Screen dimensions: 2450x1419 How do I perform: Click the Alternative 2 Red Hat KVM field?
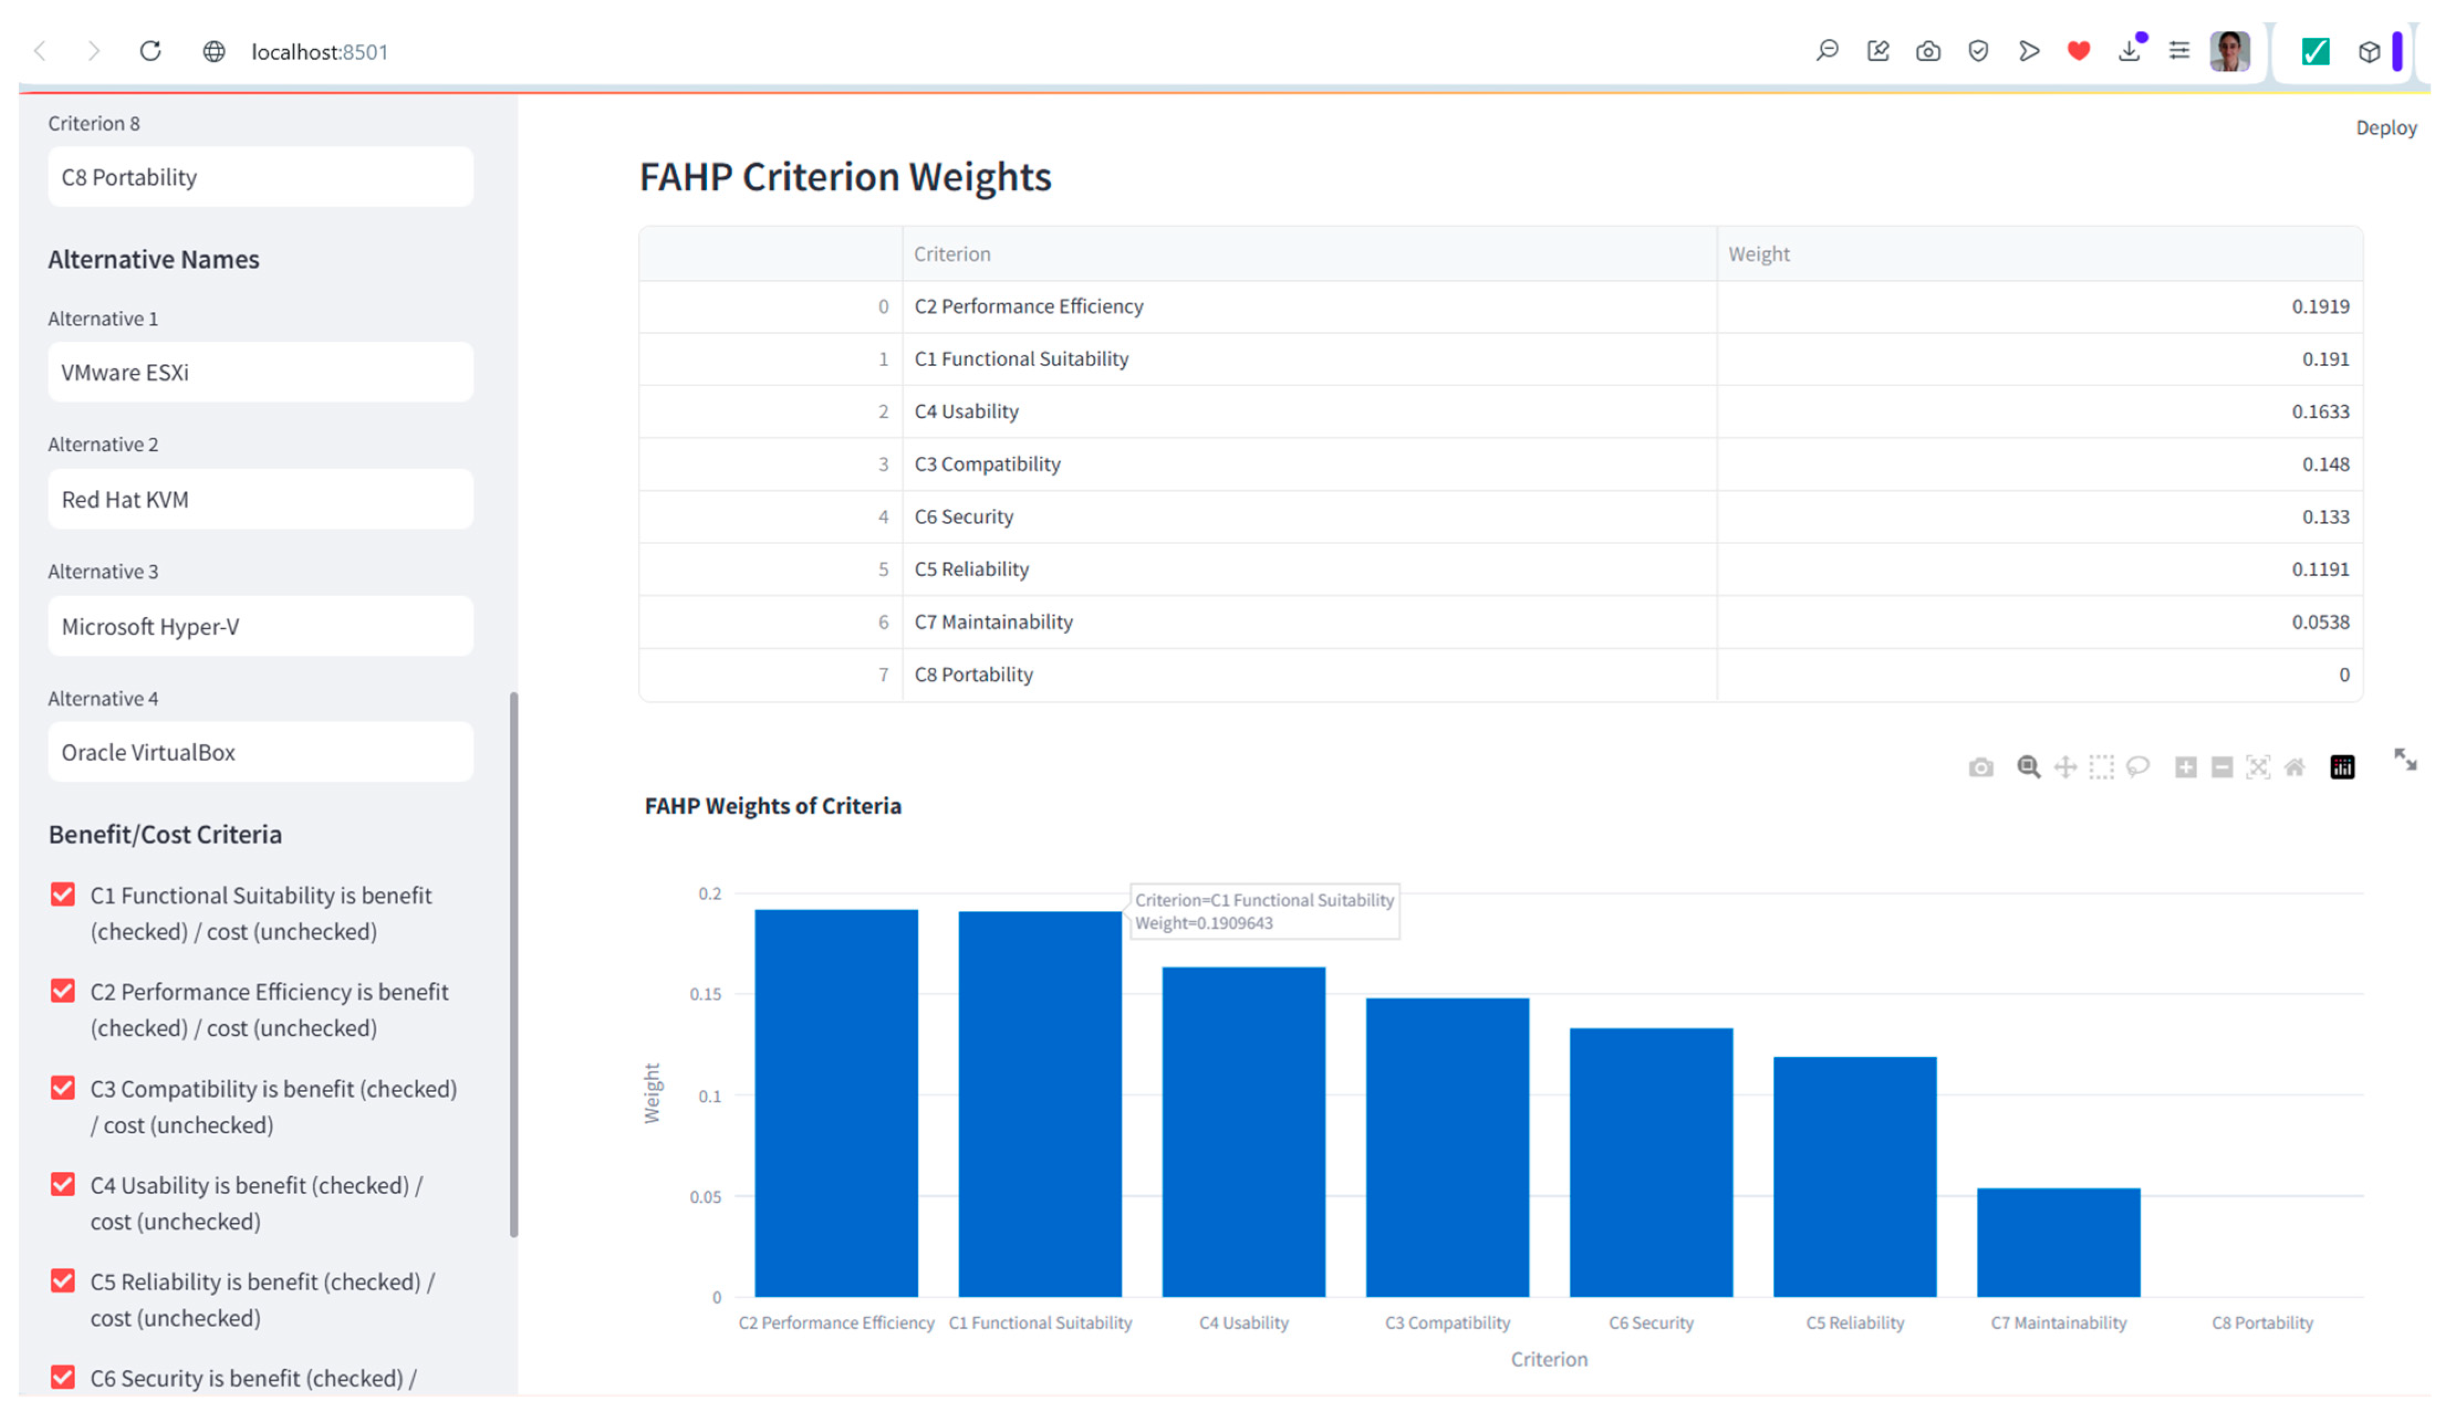pos(260,499)
